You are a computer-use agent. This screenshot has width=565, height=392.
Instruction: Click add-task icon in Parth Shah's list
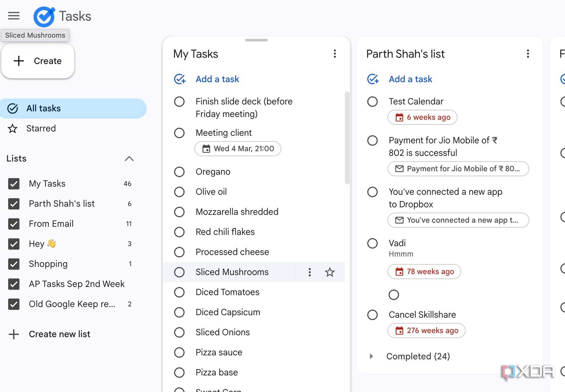(373, 79)
